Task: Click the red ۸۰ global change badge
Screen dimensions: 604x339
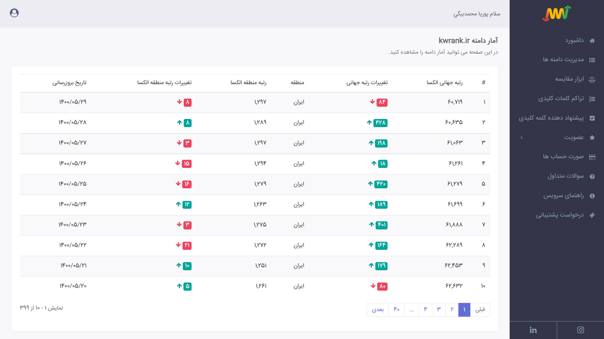Action: (382, 286)
